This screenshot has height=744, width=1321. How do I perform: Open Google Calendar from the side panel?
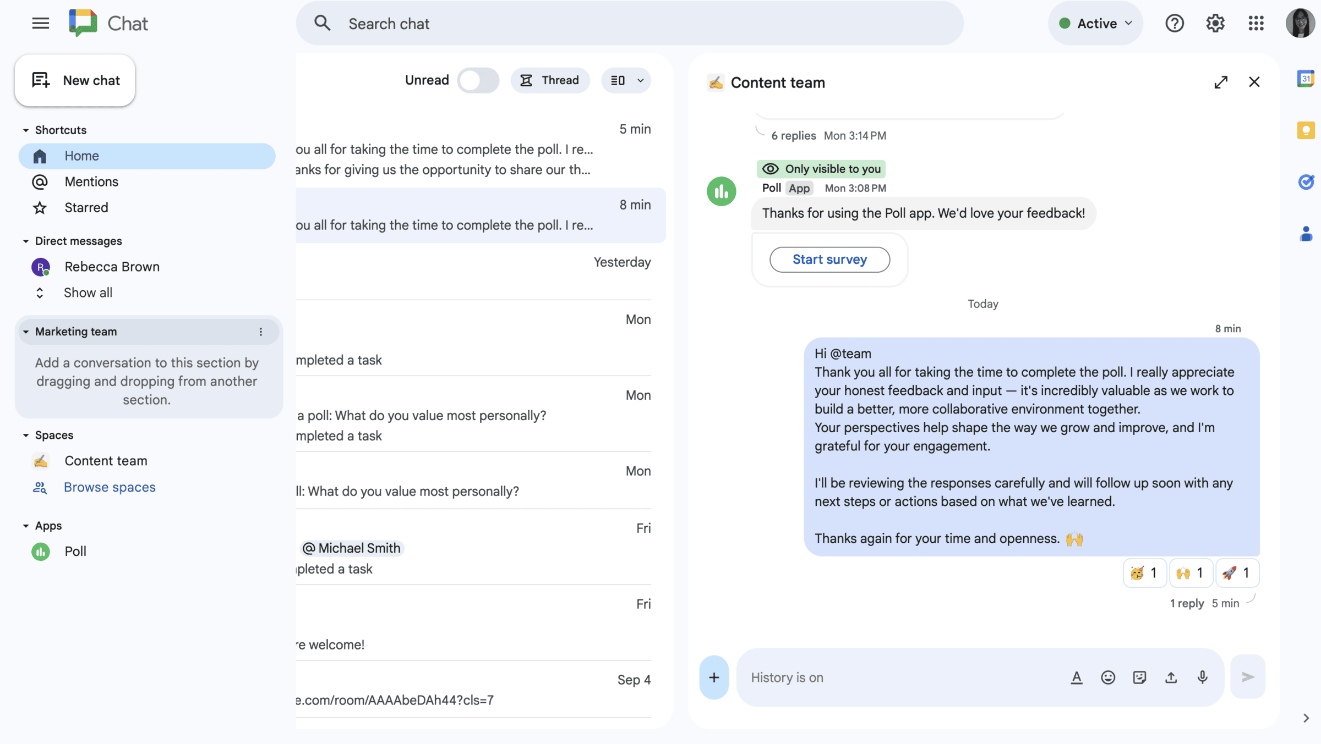click(1306, 79)
